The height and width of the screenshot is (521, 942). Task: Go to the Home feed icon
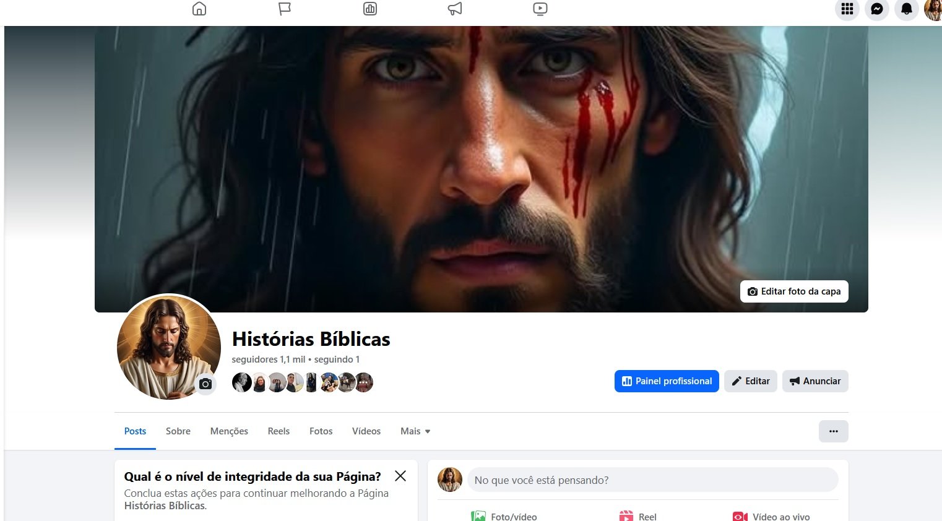point(199,9)
